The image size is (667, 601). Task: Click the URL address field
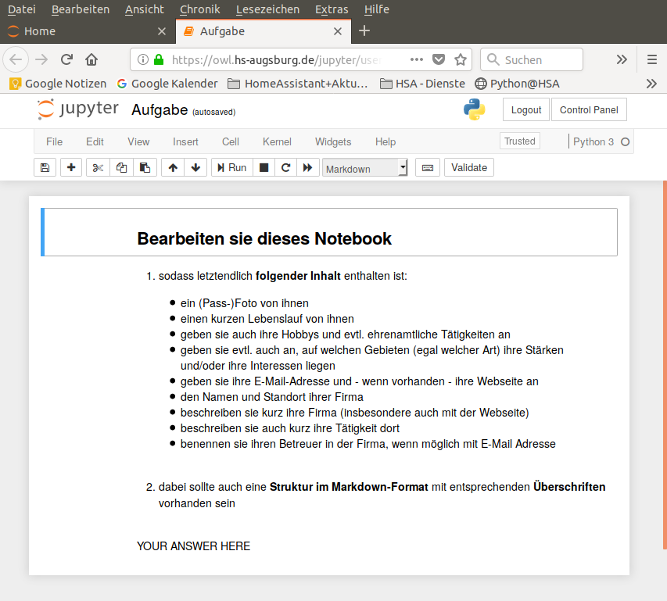click(x=277, y=60)
